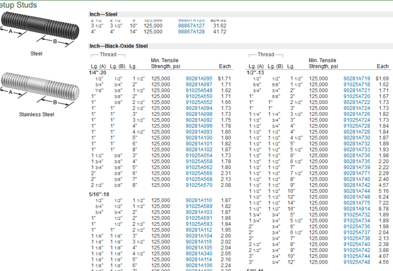Open the 91025A548 part link

click(199, 91)
